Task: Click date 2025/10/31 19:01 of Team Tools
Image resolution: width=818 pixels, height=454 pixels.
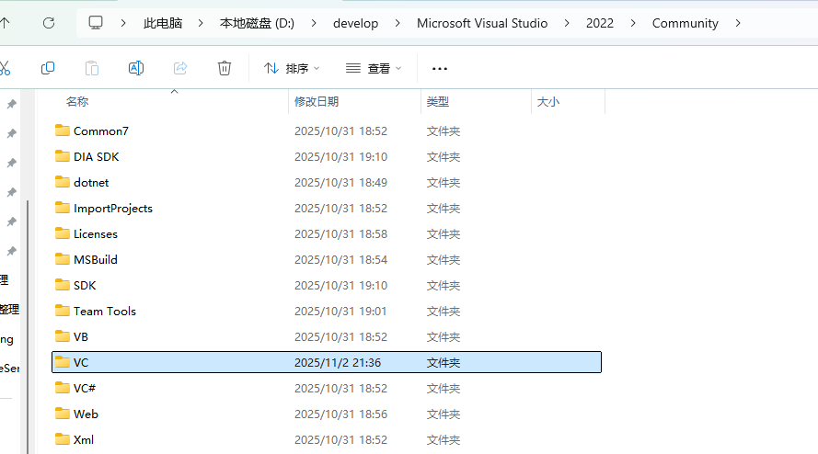Action: 340,312
